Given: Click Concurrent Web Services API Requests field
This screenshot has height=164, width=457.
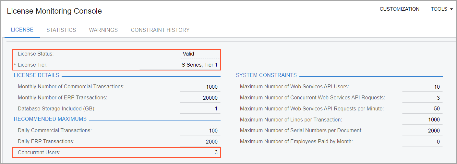Looking at the screenshot, I should tap(422, 98).
